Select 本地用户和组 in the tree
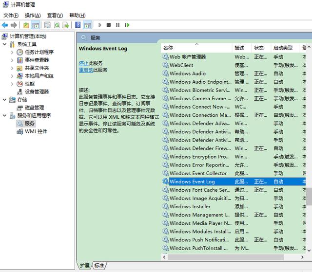 (x=39, y=76)
